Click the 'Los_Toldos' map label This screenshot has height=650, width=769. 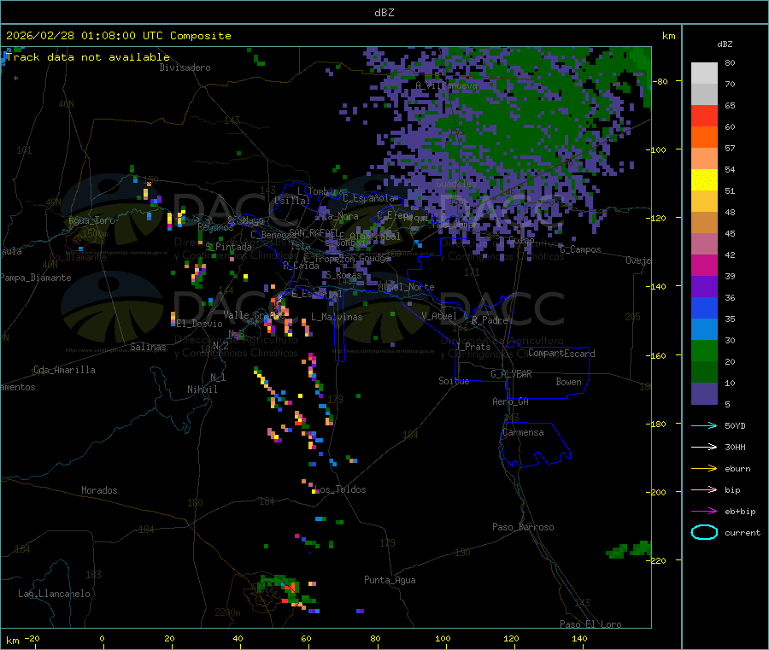340,489
